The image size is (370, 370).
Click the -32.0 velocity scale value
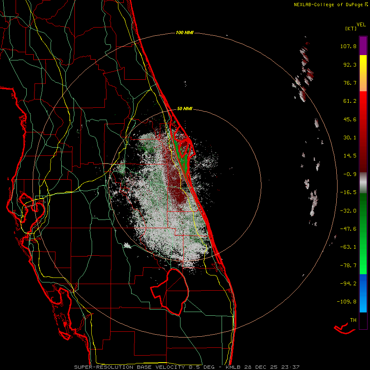[348, 211]
